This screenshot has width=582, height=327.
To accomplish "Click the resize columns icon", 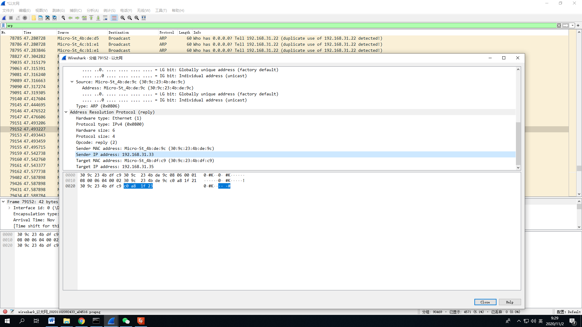I will click(144, 18).
